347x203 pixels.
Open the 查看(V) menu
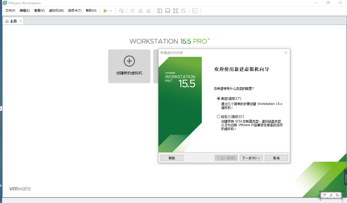pyautogui.click(x=39, y=11)
